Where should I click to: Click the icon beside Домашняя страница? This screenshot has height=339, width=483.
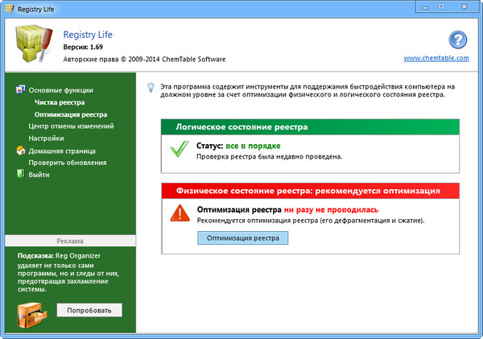point(21,151)
